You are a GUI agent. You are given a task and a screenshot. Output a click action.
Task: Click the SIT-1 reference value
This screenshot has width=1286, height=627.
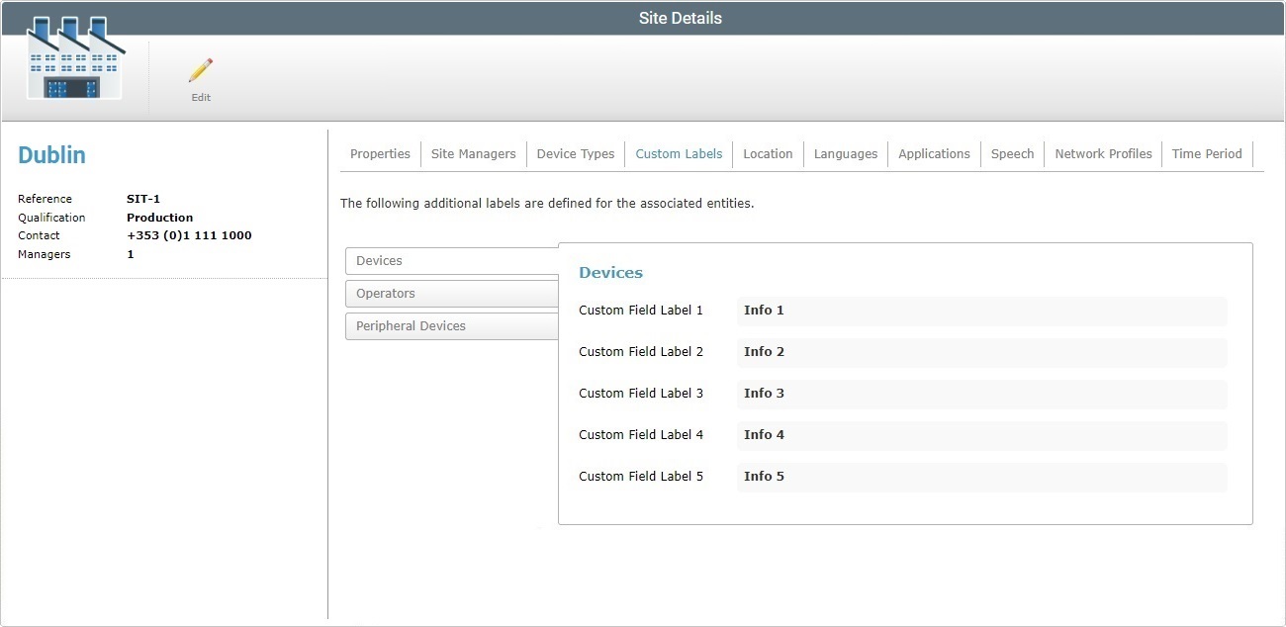tap(142, 198)
